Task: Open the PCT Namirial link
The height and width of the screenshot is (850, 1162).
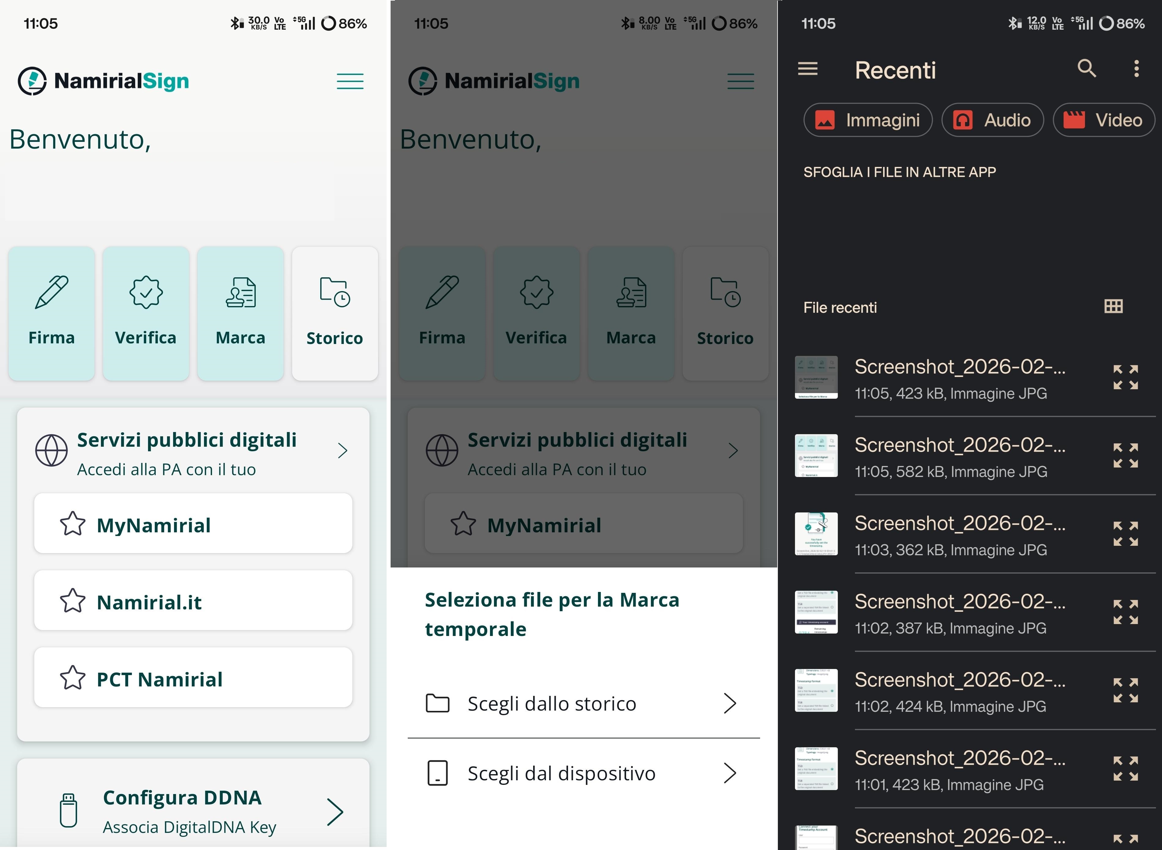Action: point(193,678)
